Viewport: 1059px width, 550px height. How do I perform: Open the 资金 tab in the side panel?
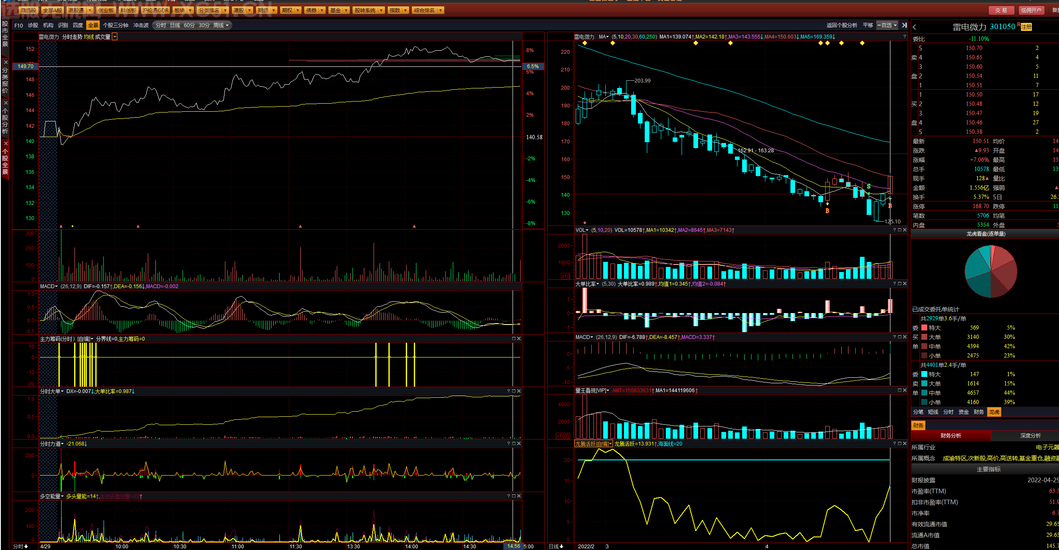click(x=964, y=412)
